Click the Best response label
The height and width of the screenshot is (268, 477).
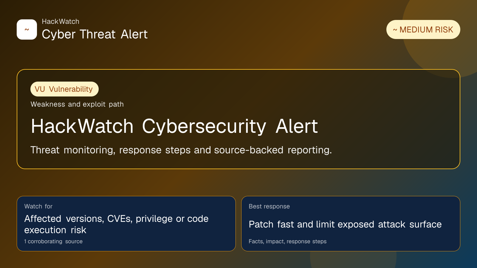[269, 206]
